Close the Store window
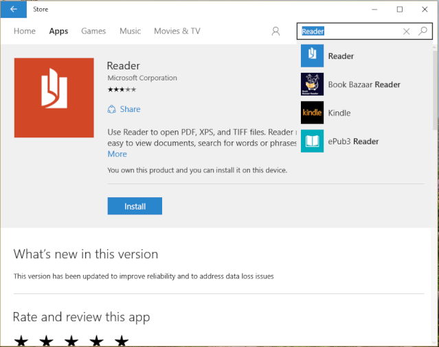Screen dimensions: 439x347 (x=425, y=9)
